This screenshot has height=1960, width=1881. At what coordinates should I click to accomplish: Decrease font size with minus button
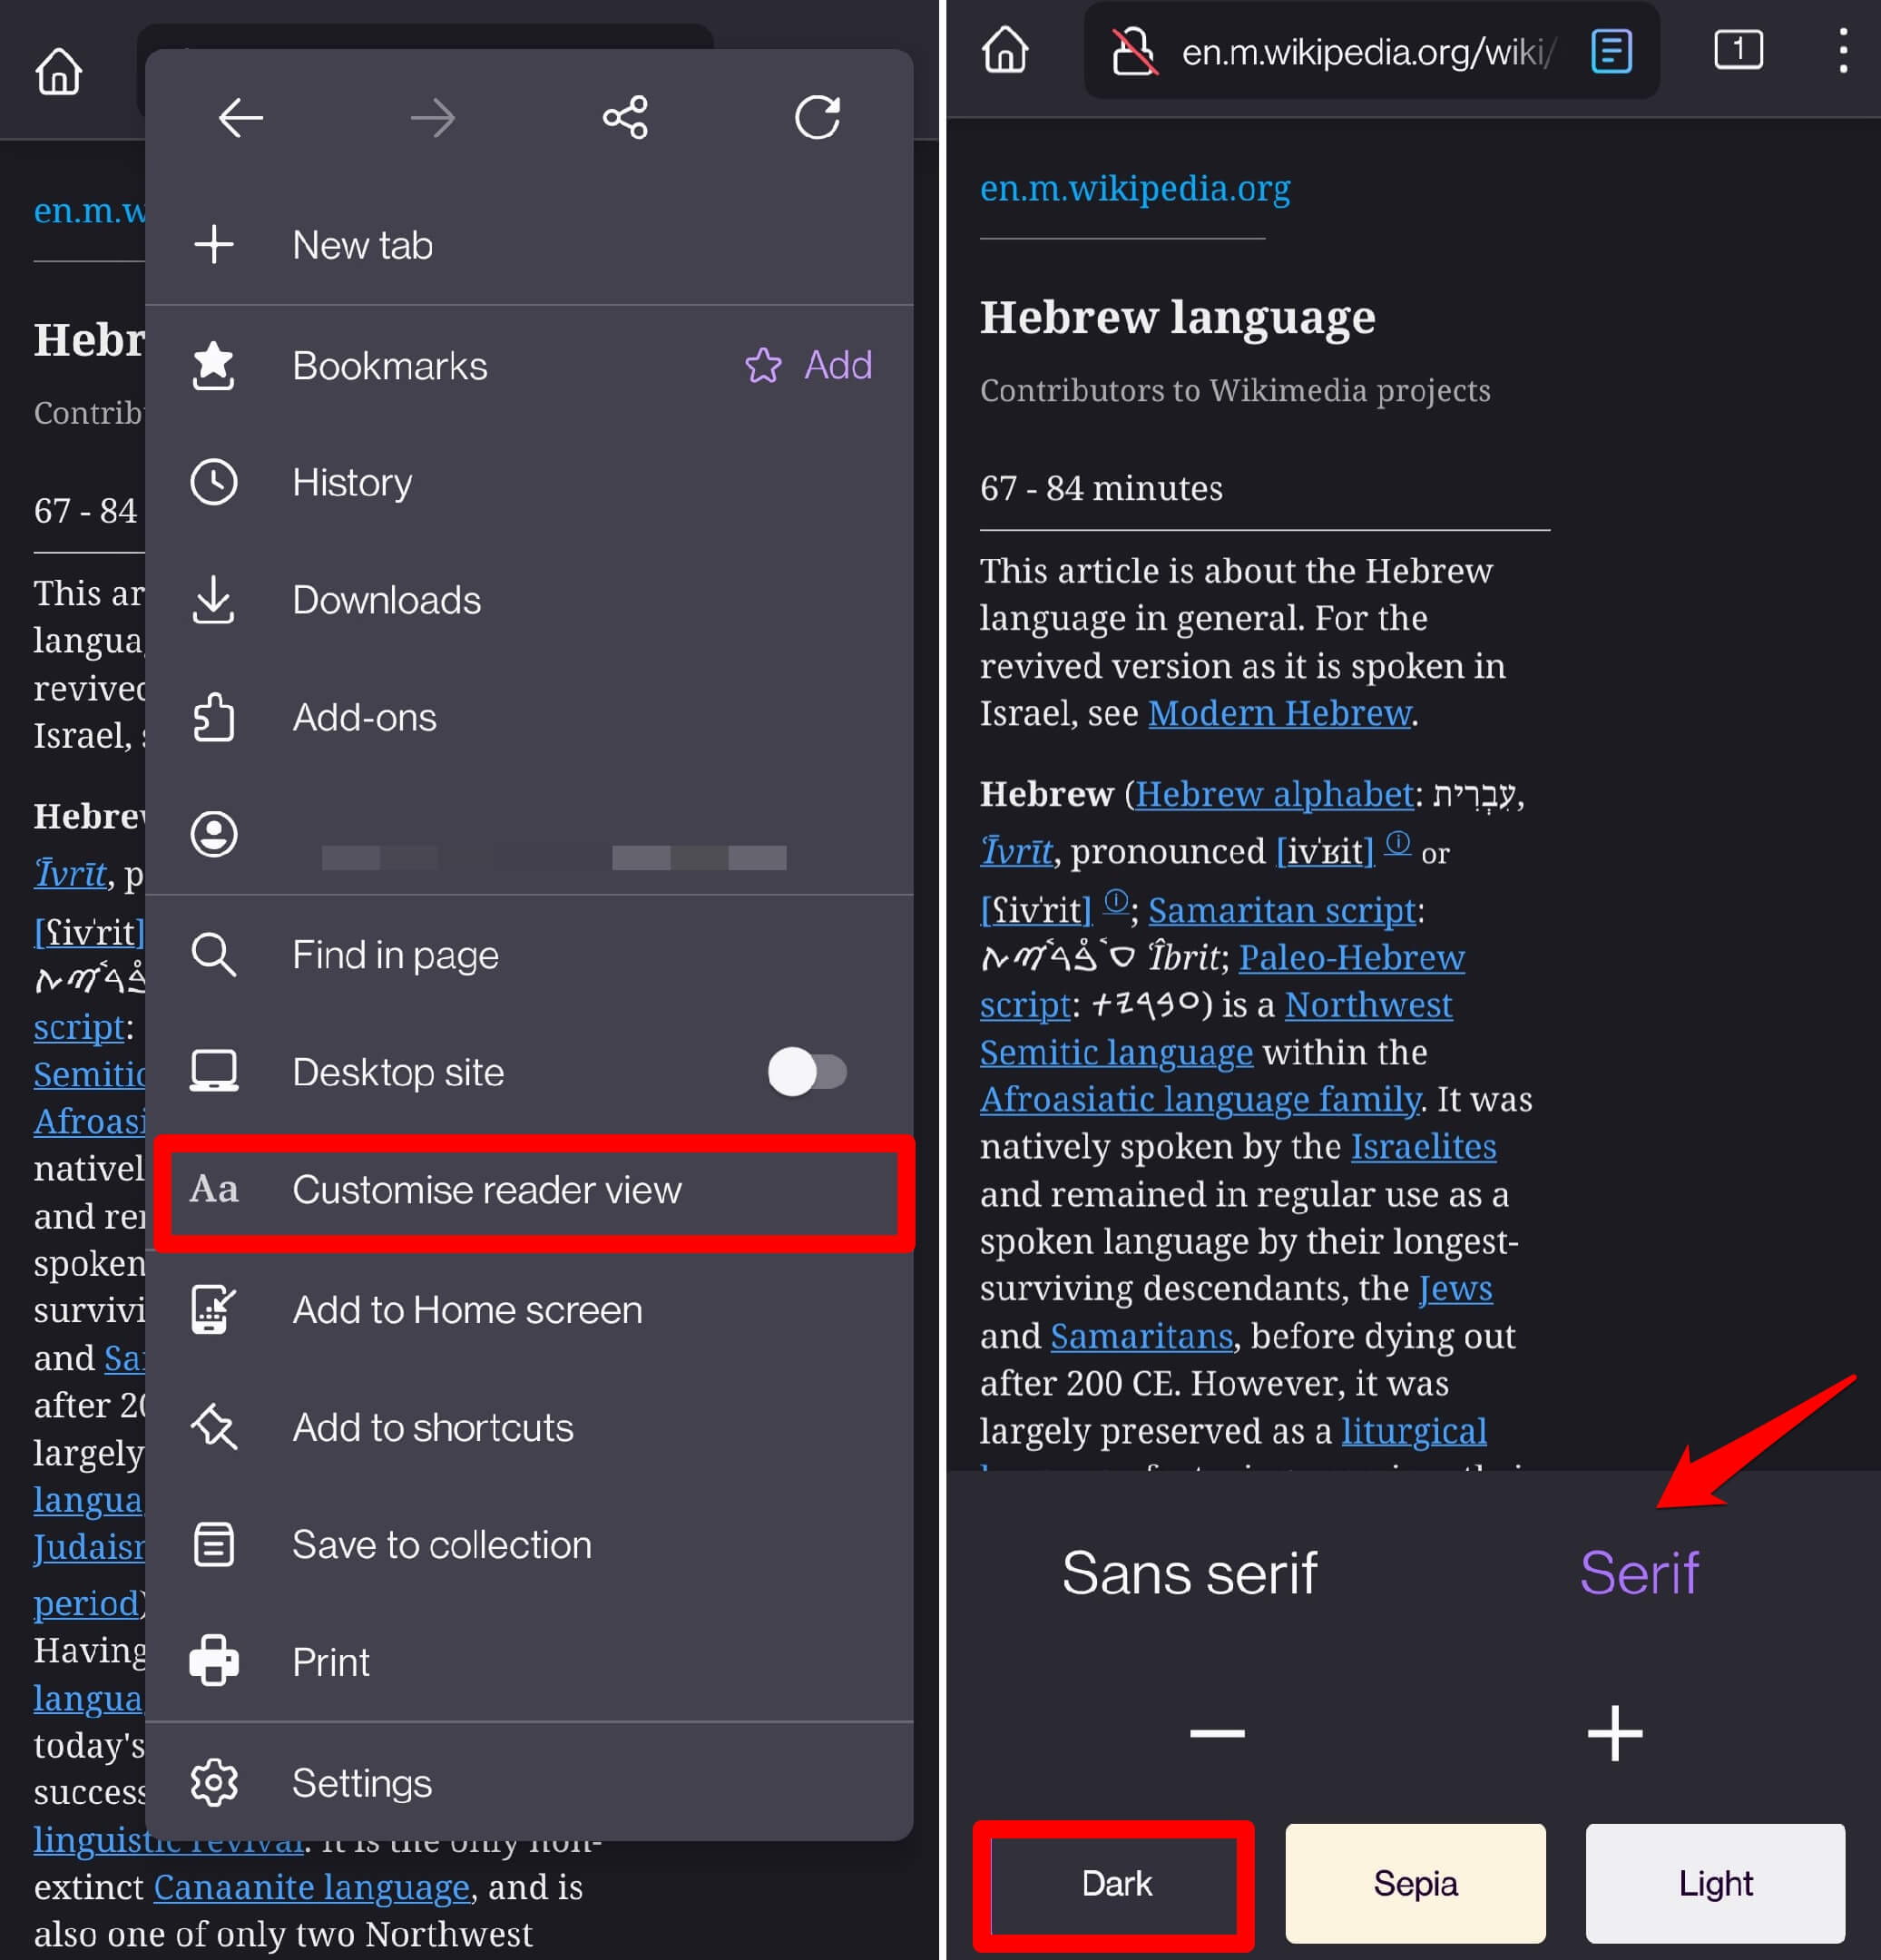point(1217,1732)
